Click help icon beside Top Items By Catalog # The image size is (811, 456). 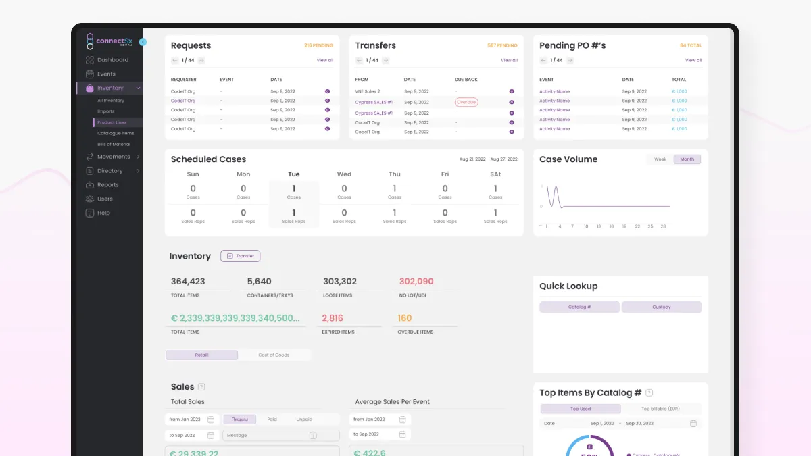point(649,392)
